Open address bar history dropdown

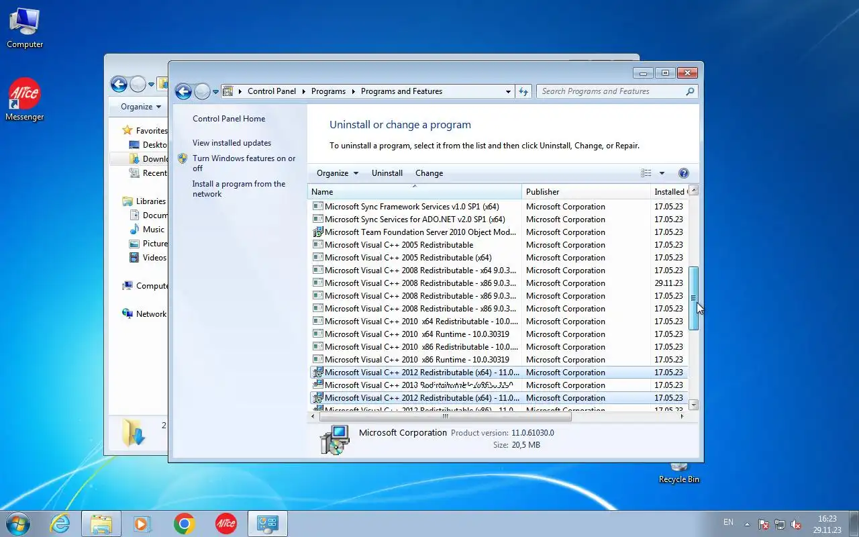(508, 91)
